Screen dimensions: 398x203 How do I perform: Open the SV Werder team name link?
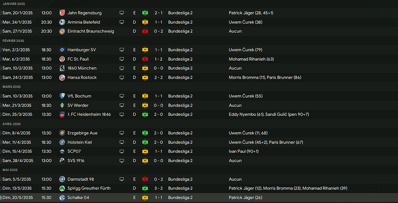pyautogui.click(x=78, y=105)
